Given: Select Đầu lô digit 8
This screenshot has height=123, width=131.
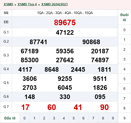Looking at the screenshot, I should pos(103,118).
